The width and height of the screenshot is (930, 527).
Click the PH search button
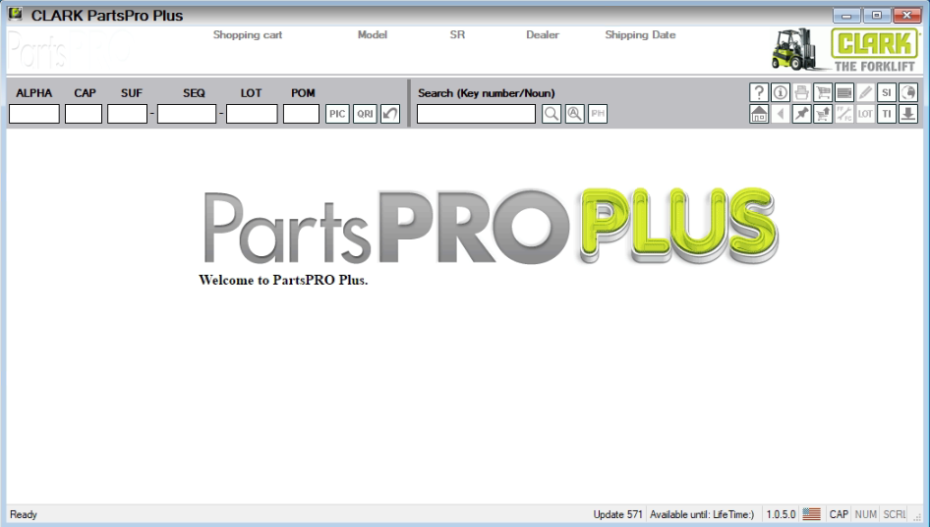[598, 114]
